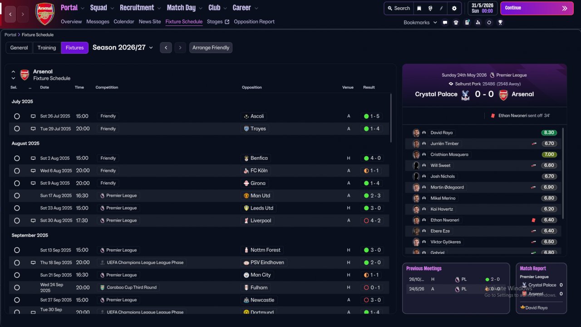Viewport: 581px width, 327px height.
Task: Click the fixtures list vertical scrollbar
Action: 390,118
